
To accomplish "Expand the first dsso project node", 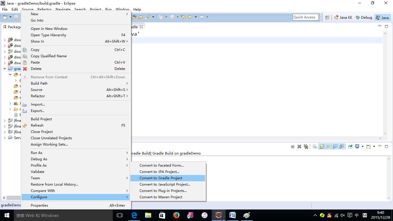I will click(5, 40).
